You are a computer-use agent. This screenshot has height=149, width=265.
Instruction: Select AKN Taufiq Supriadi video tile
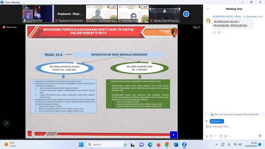pyautogui.click(x=101, y=14)
